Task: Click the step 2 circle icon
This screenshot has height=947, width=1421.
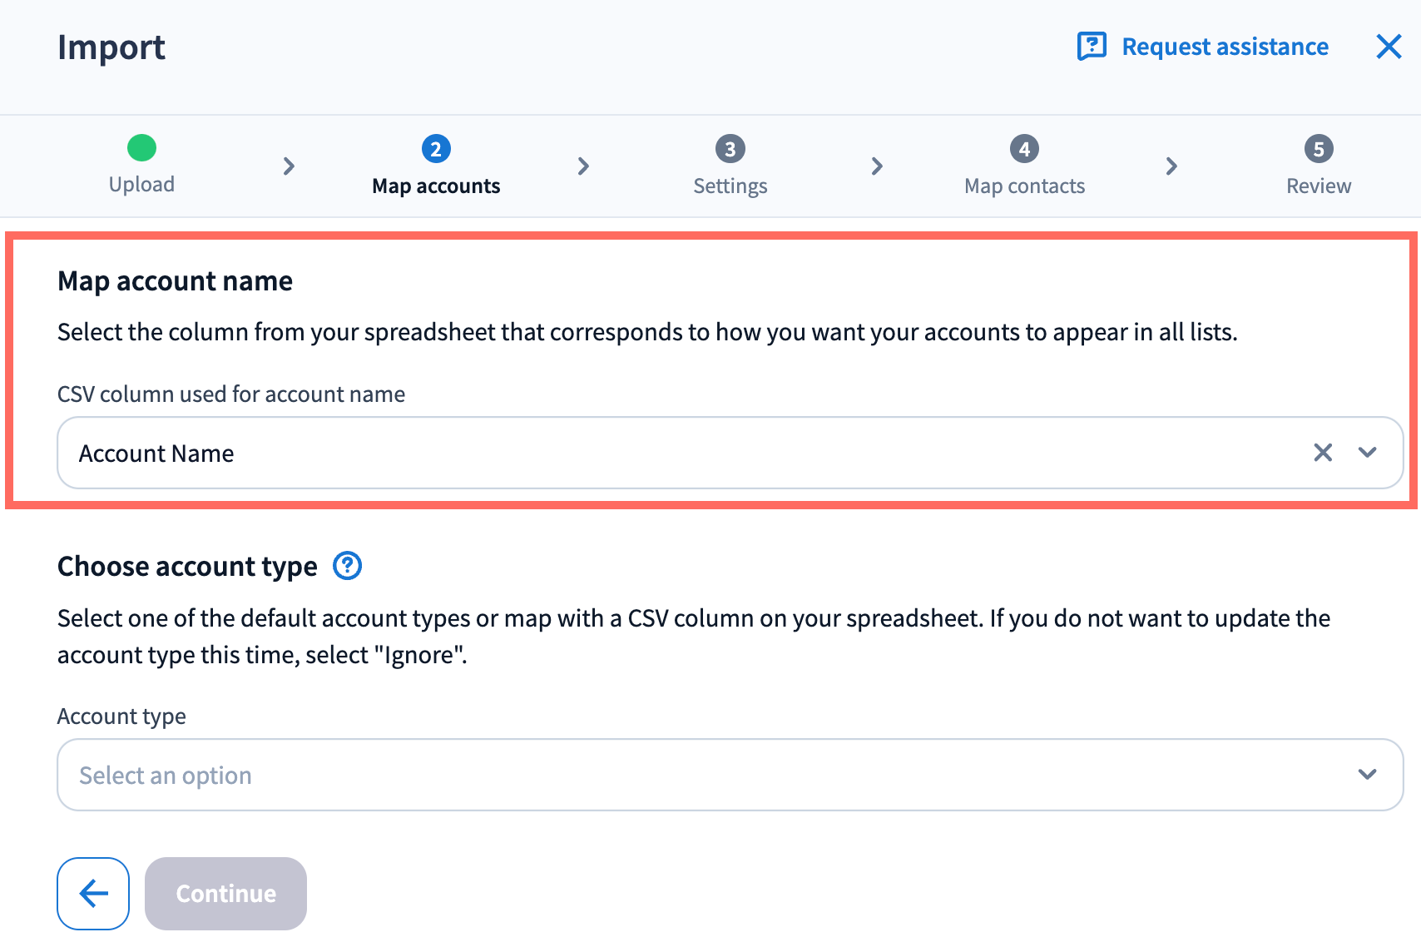Action: [436, 149]
